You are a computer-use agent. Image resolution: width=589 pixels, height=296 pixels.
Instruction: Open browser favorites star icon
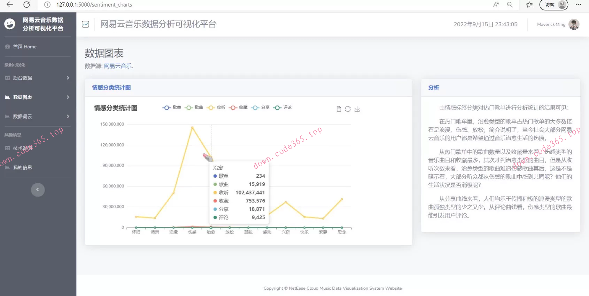[529, 5]
